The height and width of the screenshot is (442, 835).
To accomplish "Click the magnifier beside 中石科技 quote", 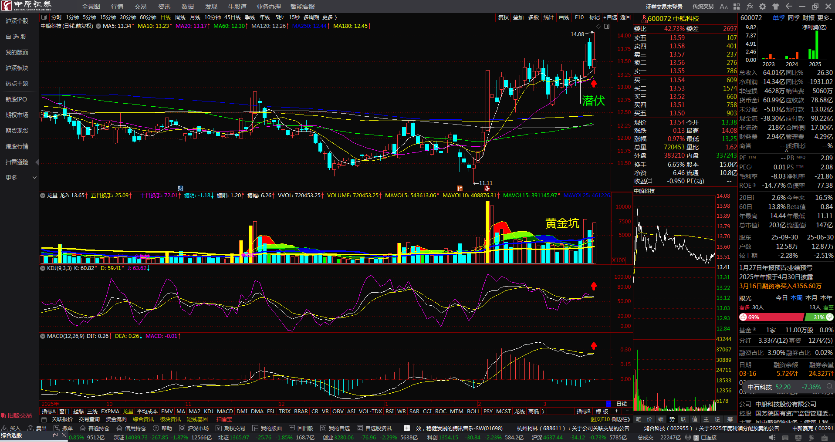I will click(830, 387).
